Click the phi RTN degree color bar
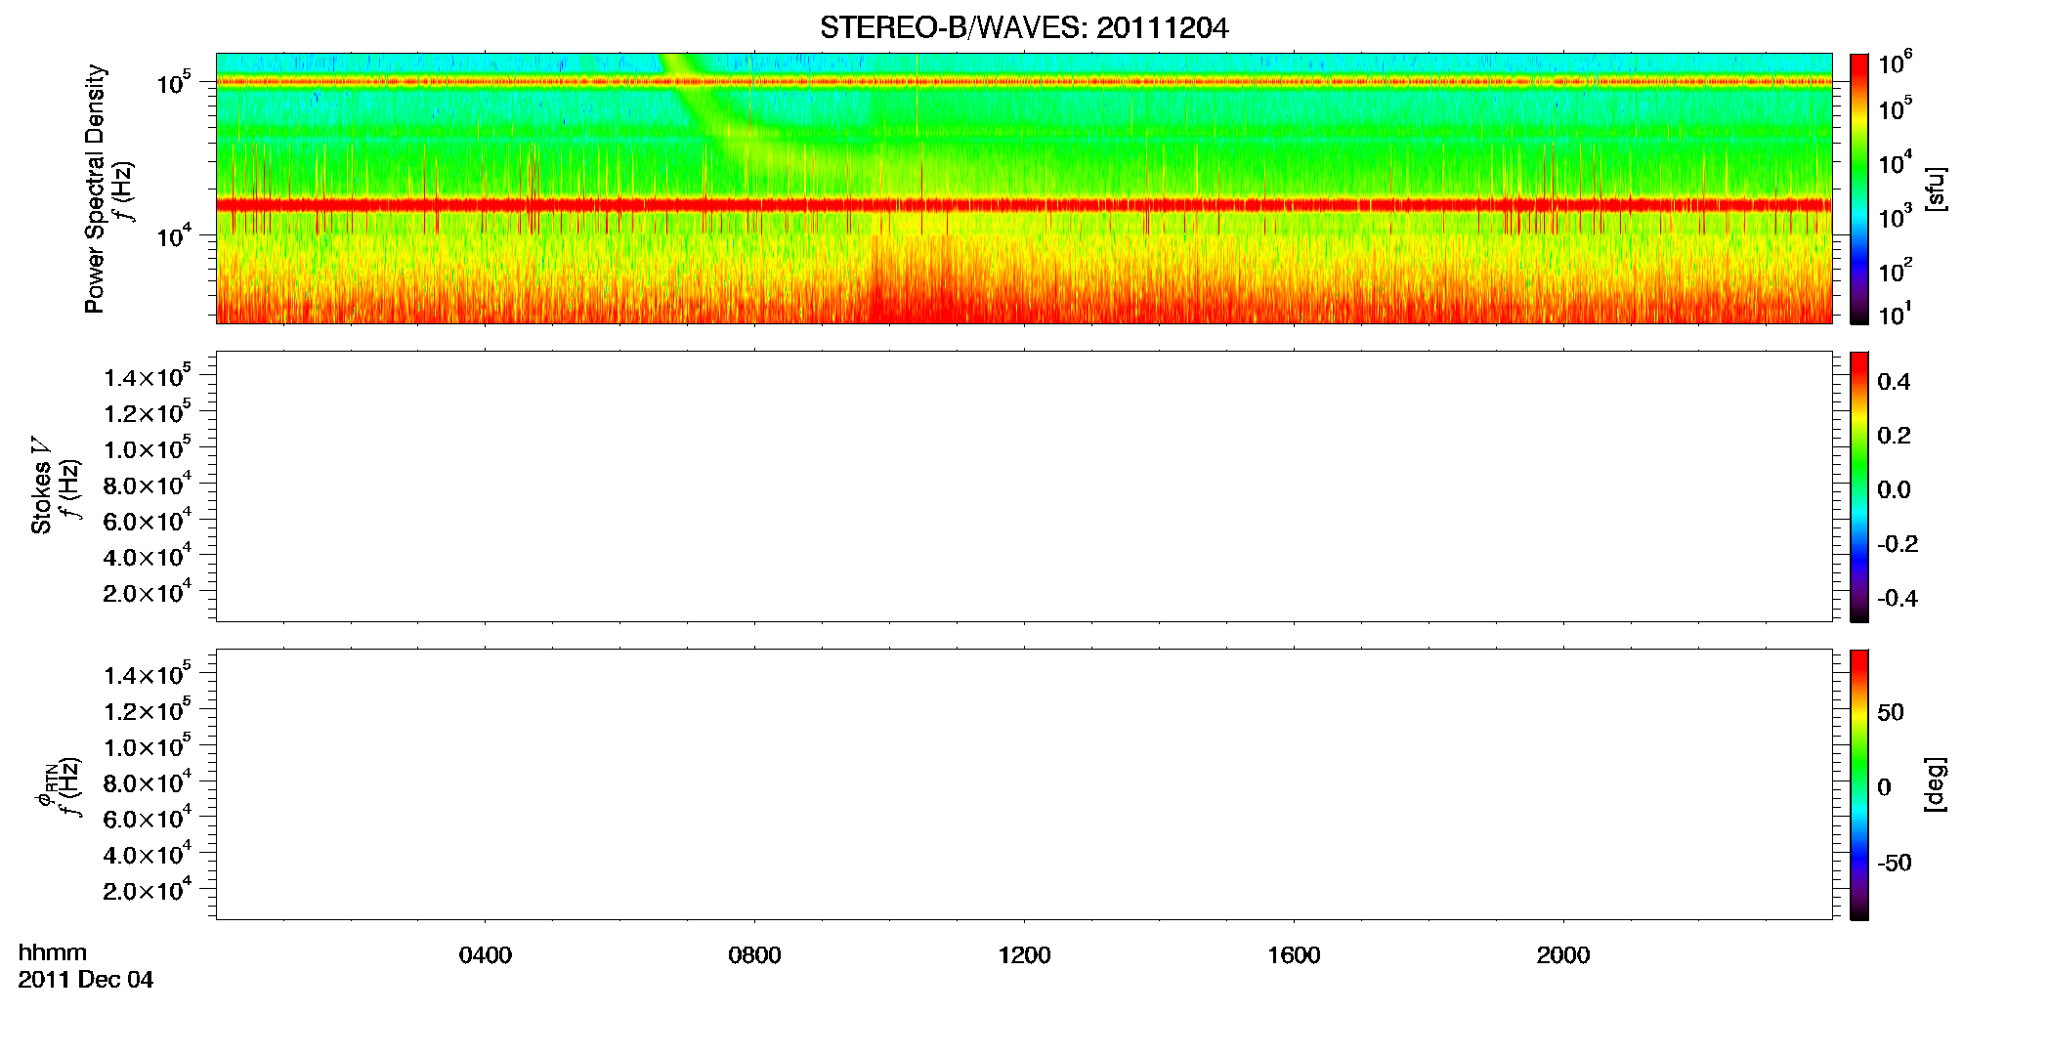Image resolution: width=2048 pixels, height=1055 pixels. tap(1859, 784)
